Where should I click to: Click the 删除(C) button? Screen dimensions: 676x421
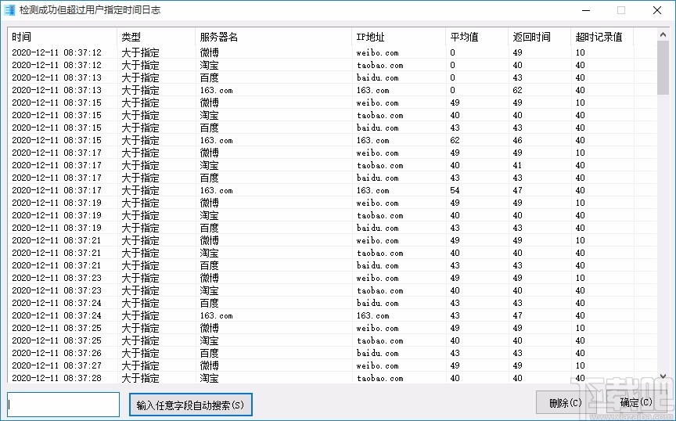coord(565,403)
